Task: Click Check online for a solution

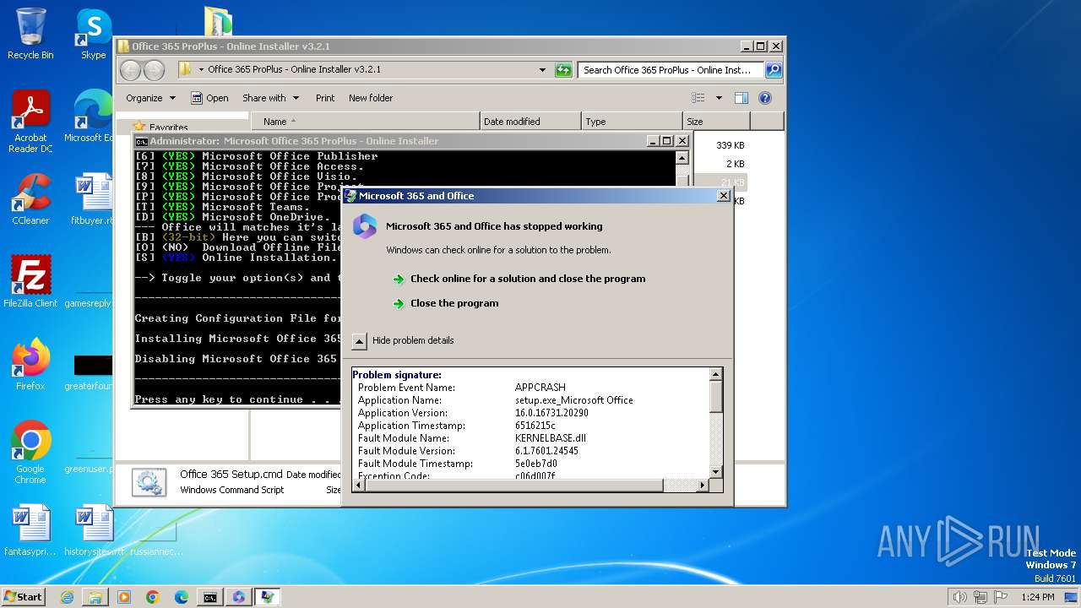Action: click(x=528, y=279)
